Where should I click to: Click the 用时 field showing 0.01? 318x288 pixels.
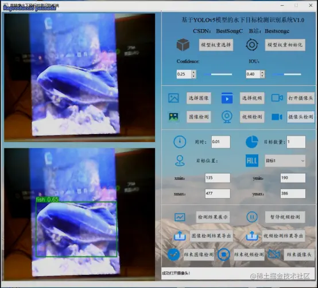(221, 142)
